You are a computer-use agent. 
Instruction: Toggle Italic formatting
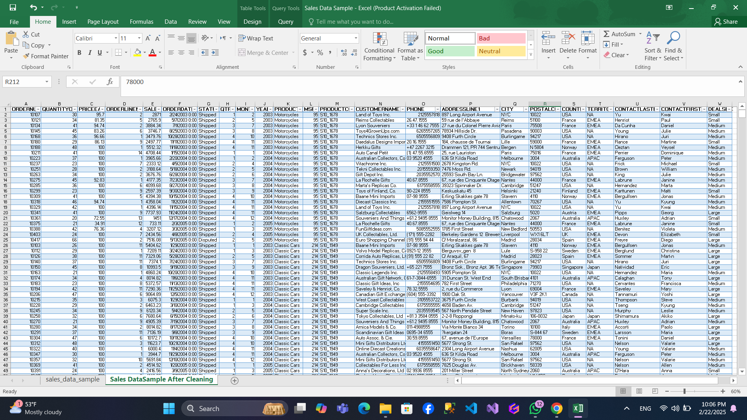90,52
